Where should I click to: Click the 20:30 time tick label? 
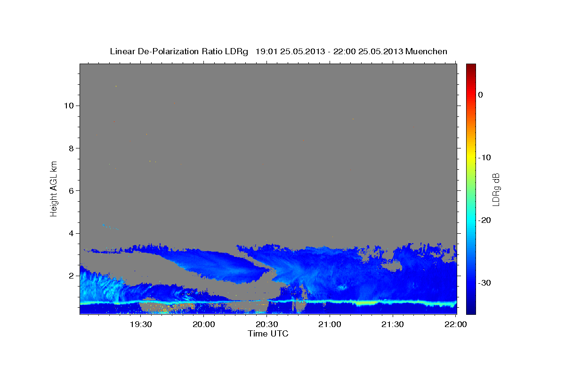click(266, 325)
